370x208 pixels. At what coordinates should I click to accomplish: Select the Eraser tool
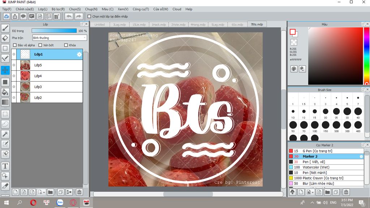[5, 38]
